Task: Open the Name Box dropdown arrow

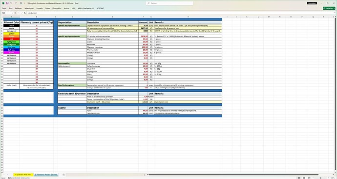Action: point(13,13)
